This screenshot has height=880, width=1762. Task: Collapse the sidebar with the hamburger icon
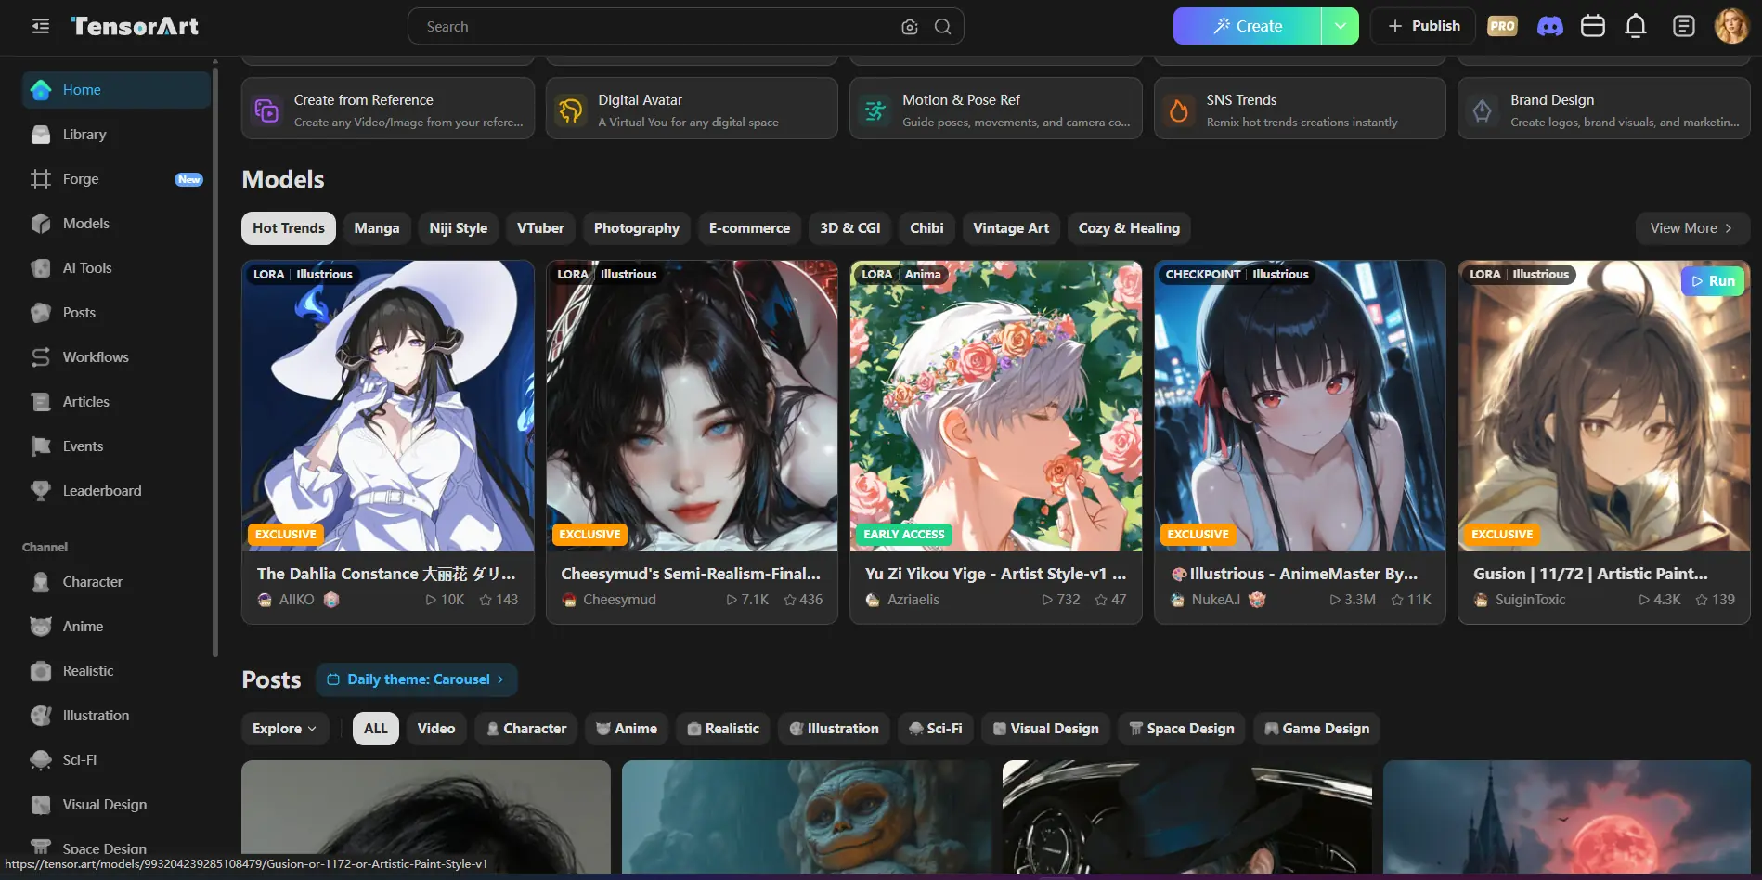(41, 26)
